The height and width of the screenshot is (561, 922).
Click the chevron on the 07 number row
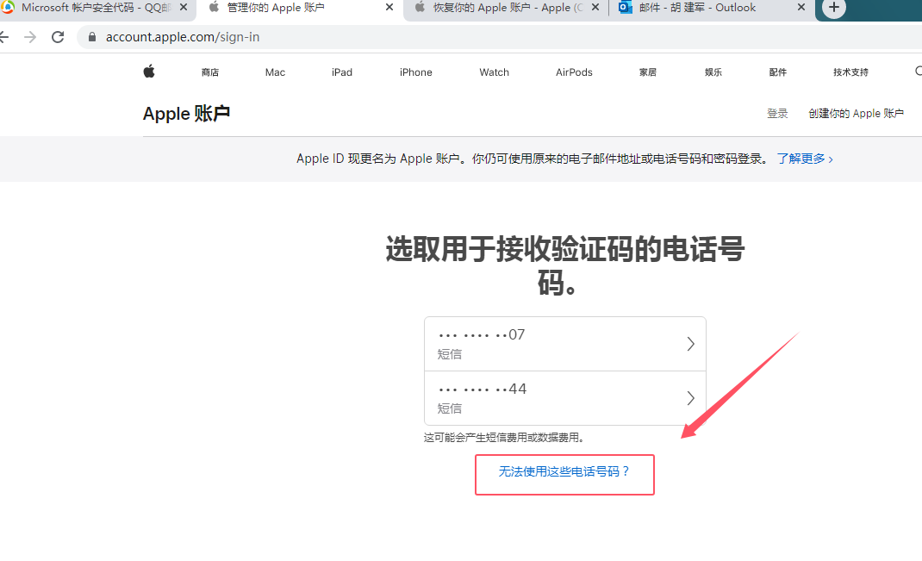[691, 344]
